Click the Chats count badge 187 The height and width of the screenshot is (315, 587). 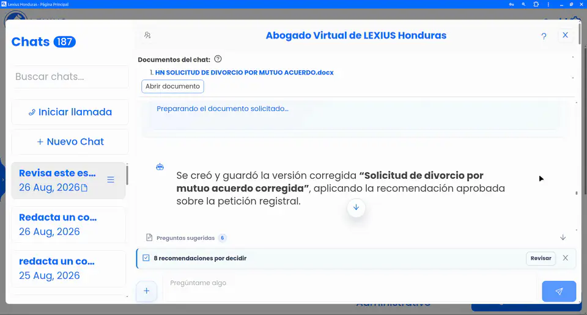tap(64, 42)
